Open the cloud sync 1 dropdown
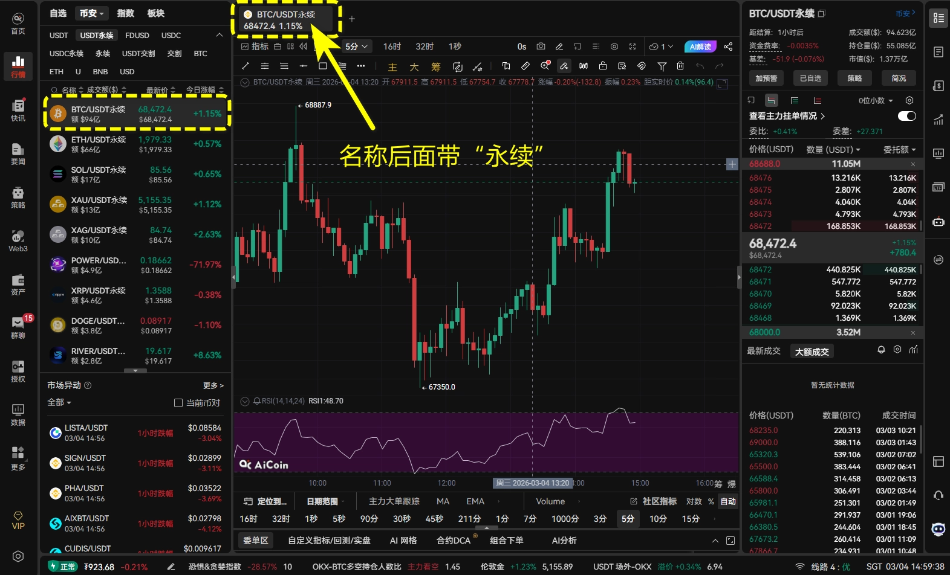Viewport: 950px width, 575px height. click(x=661, y=47)
